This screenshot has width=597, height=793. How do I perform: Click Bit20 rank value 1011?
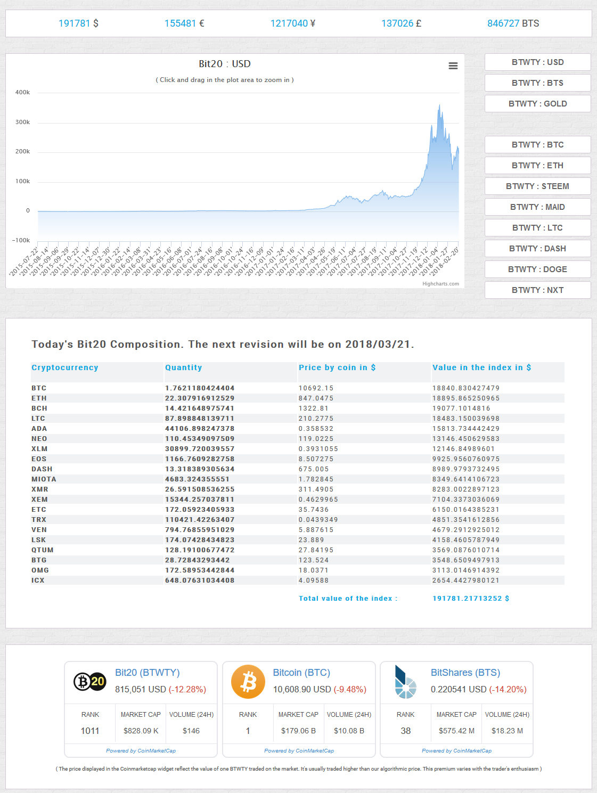[x=90, y=731]
